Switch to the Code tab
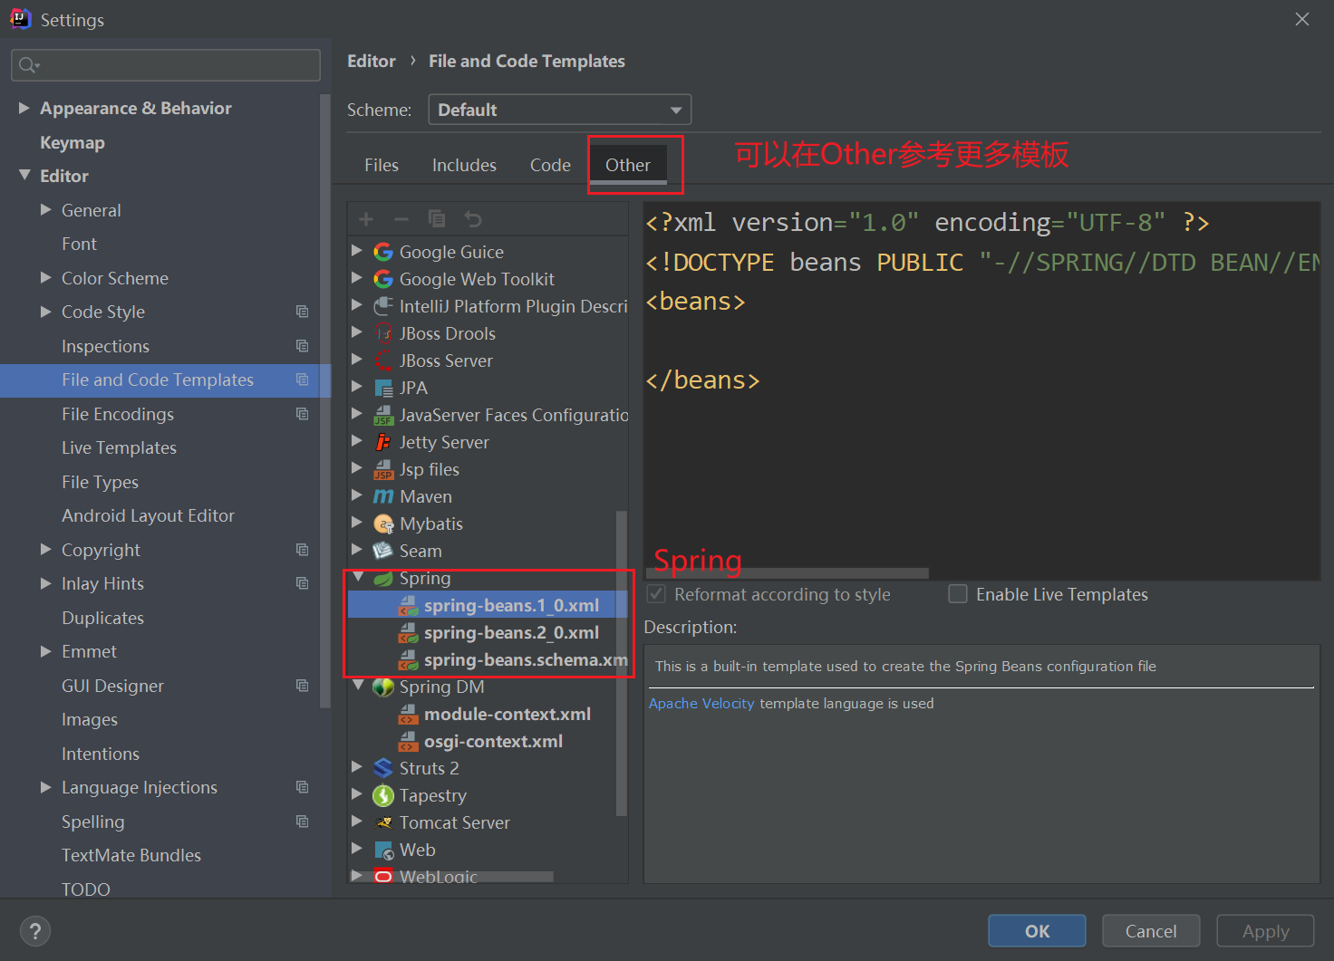 [x=550, y=165]
